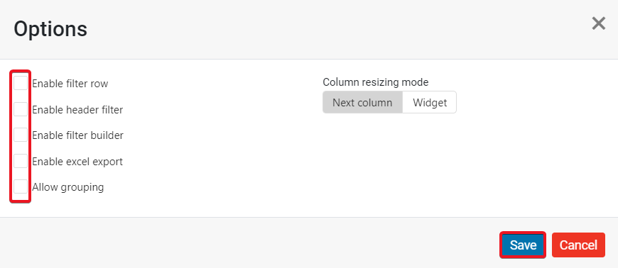Save the grid options
This screenshot has width=618, height=268.
point(523,245)
